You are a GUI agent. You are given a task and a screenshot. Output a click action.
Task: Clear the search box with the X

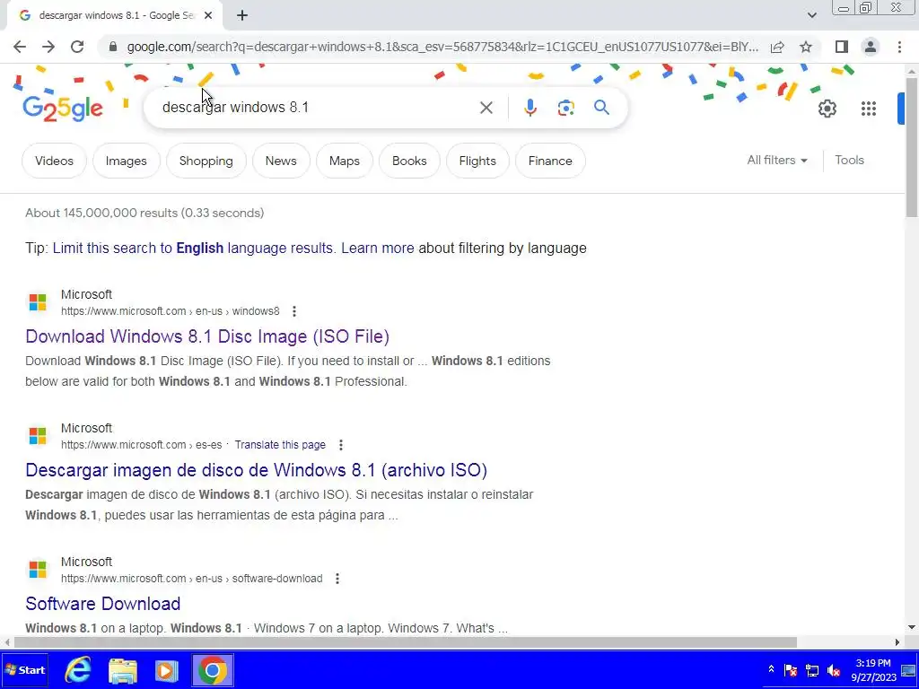coord(486,108)
